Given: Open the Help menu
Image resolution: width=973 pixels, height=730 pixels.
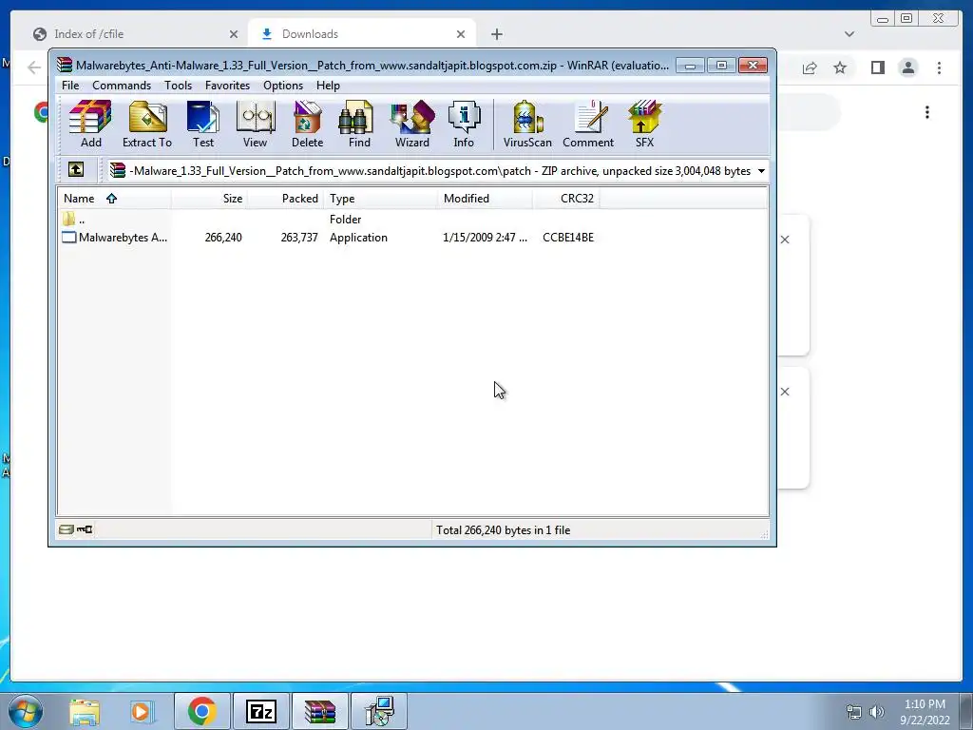Looking at the screenshot, I should (x=328, y=85).
